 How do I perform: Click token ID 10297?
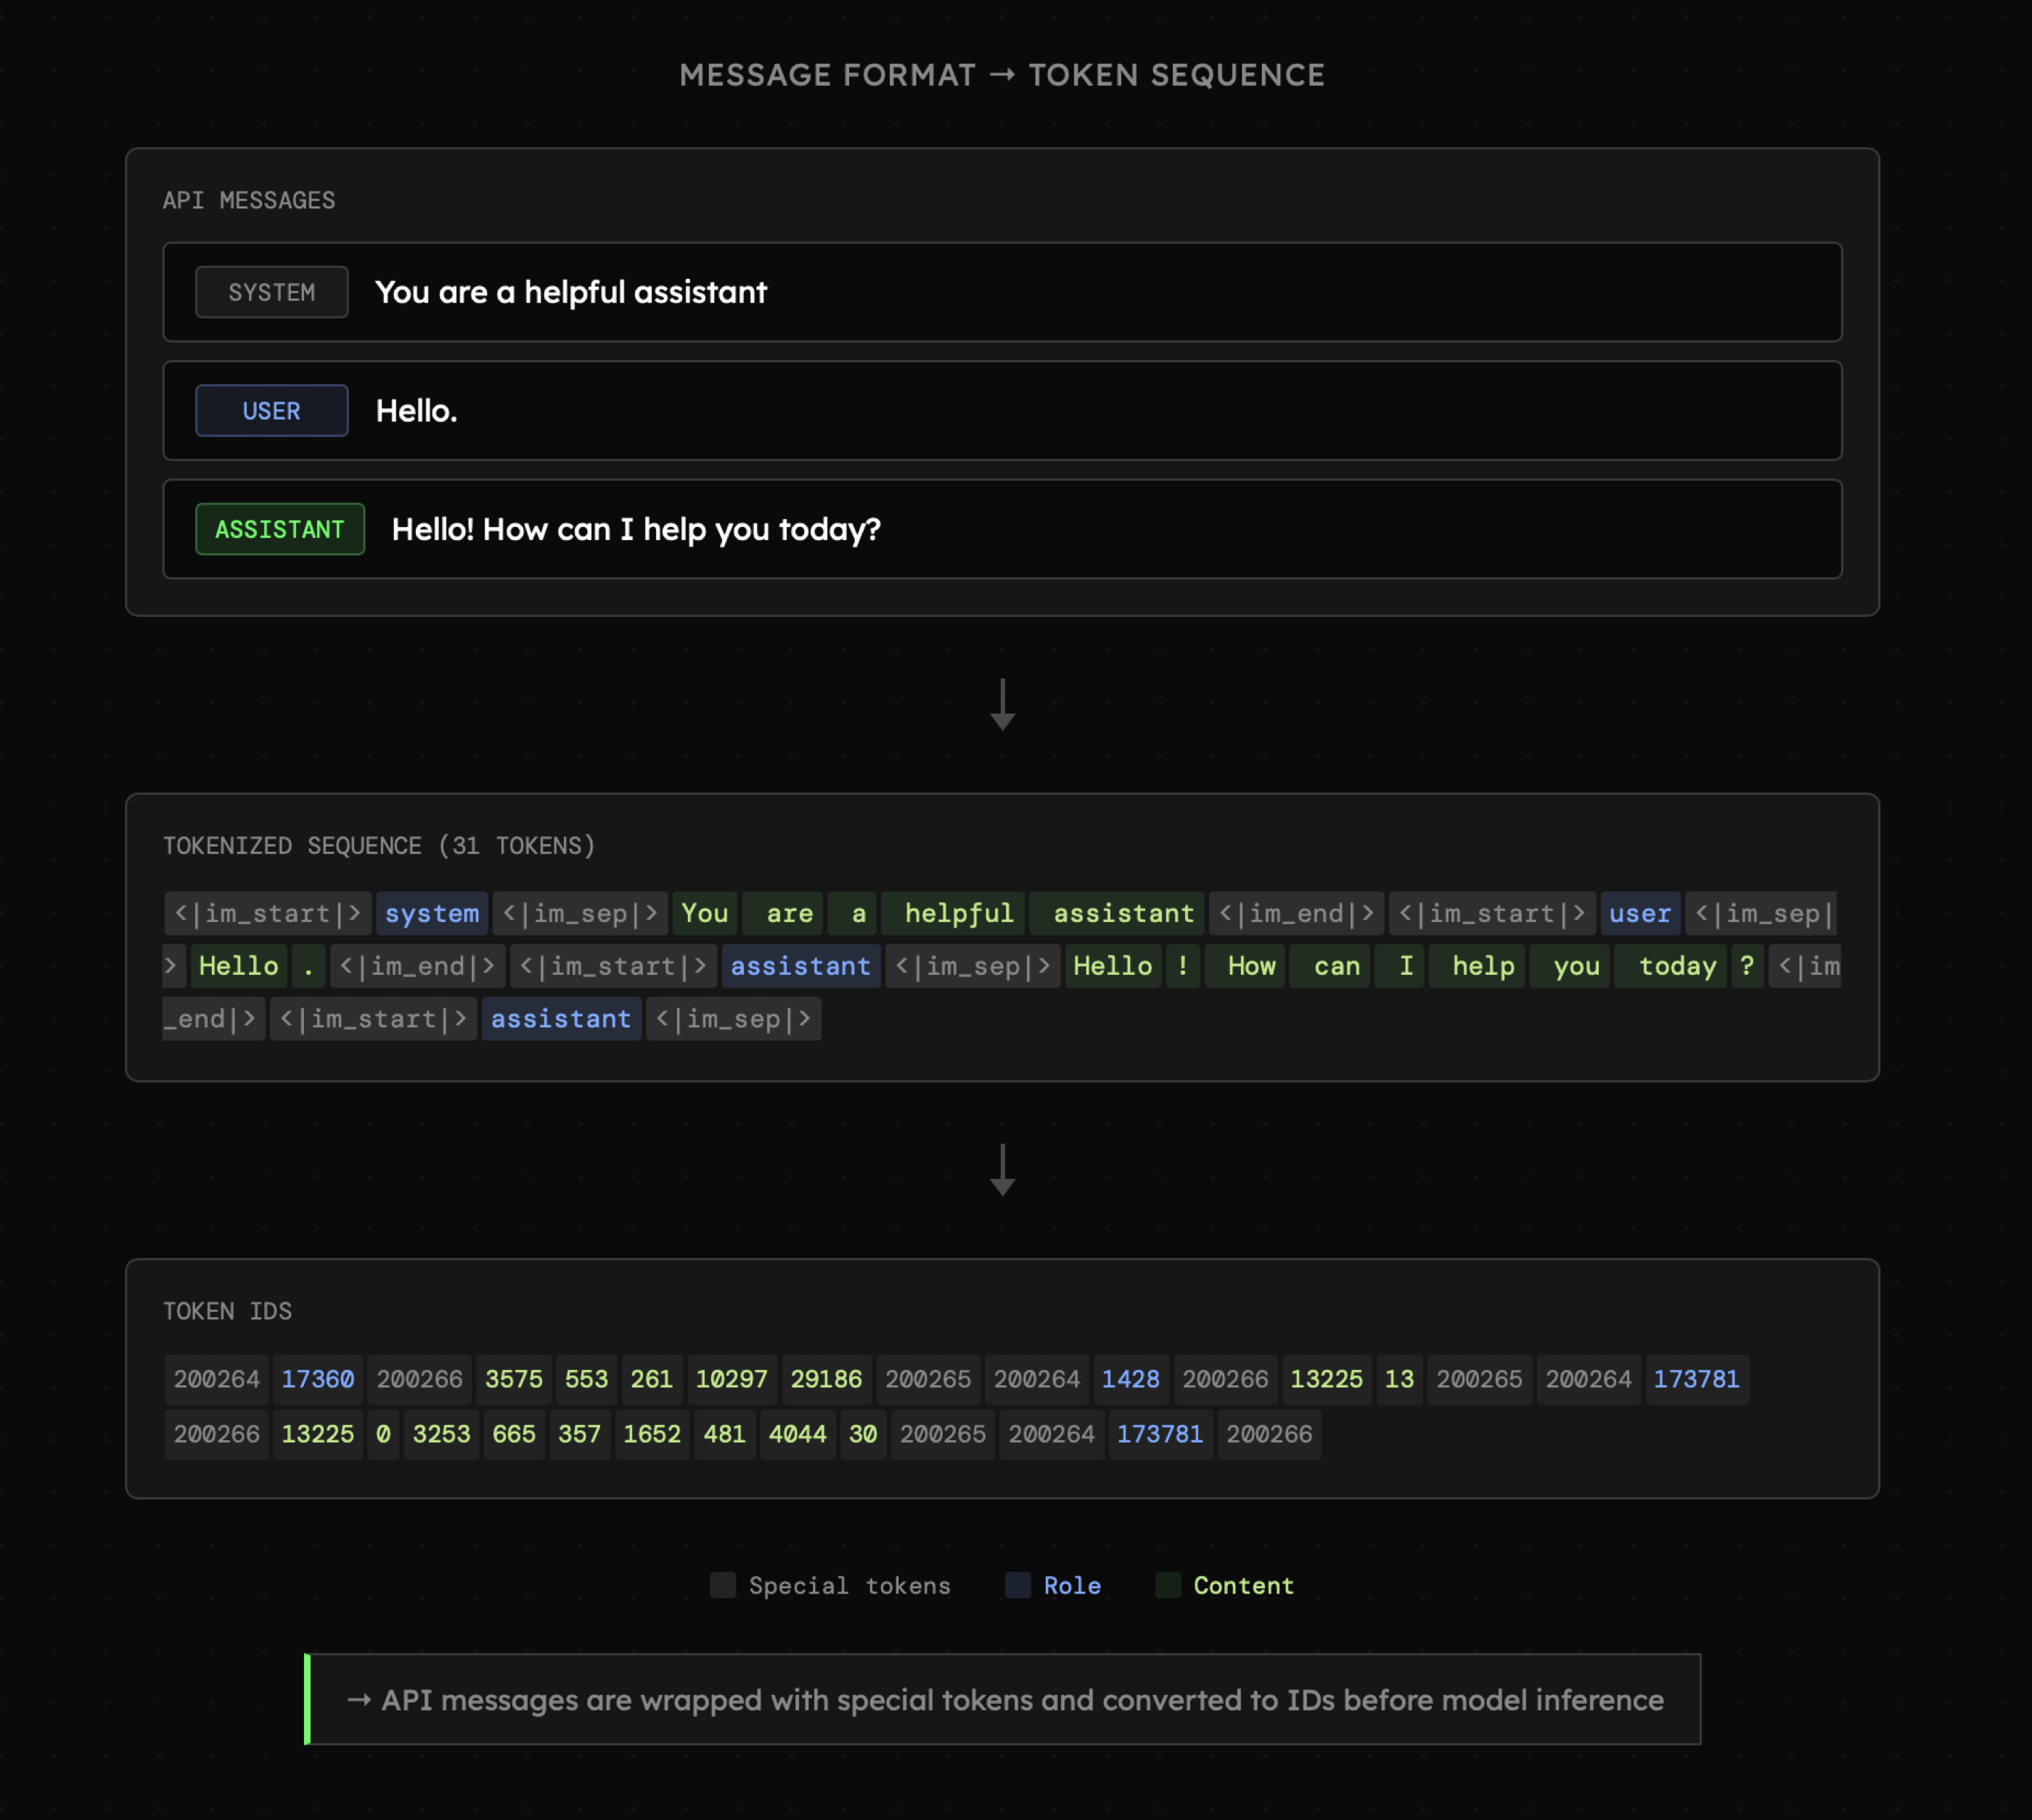(732, 1379)
